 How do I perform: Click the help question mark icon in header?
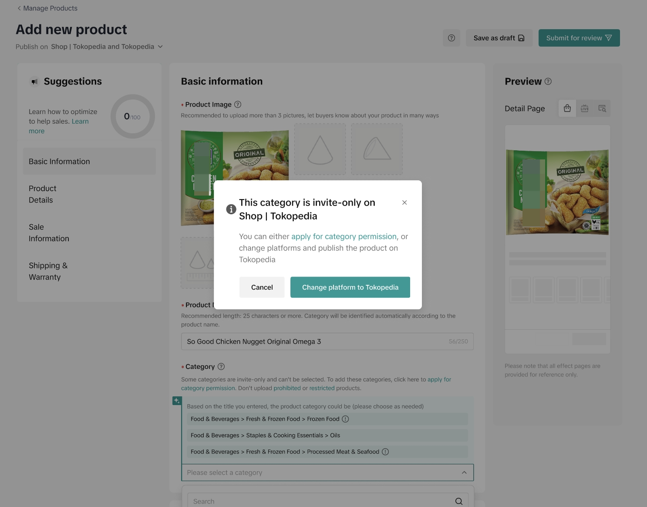click(x=452, y=38)
